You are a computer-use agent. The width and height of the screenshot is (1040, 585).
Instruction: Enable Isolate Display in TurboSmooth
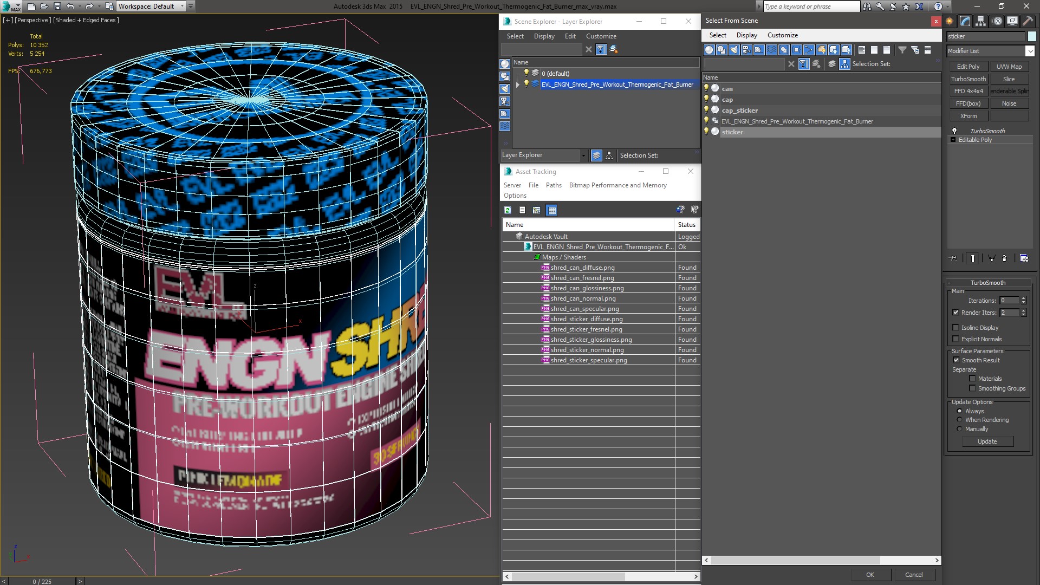[955, 327]
